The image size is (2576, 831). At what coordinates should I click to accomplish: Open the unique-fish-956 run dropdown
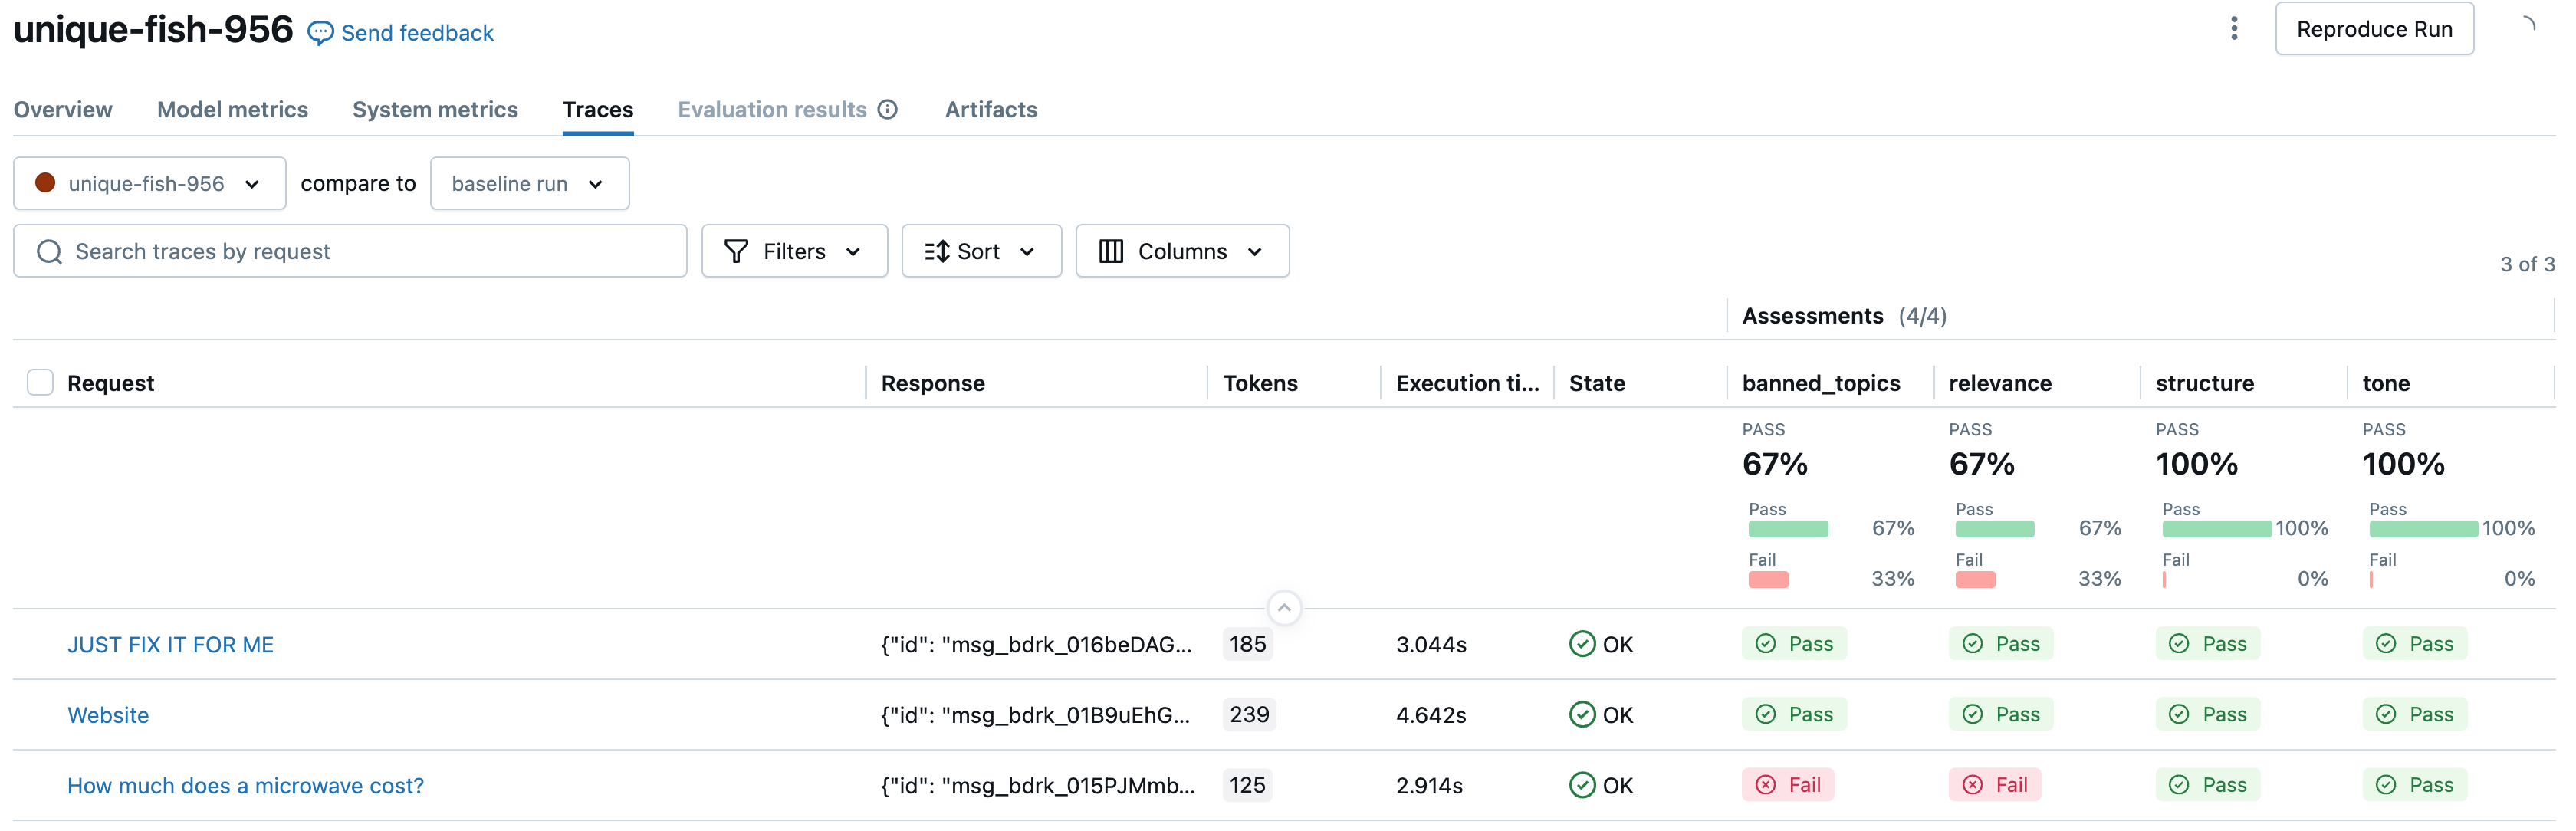pos(150,183)
